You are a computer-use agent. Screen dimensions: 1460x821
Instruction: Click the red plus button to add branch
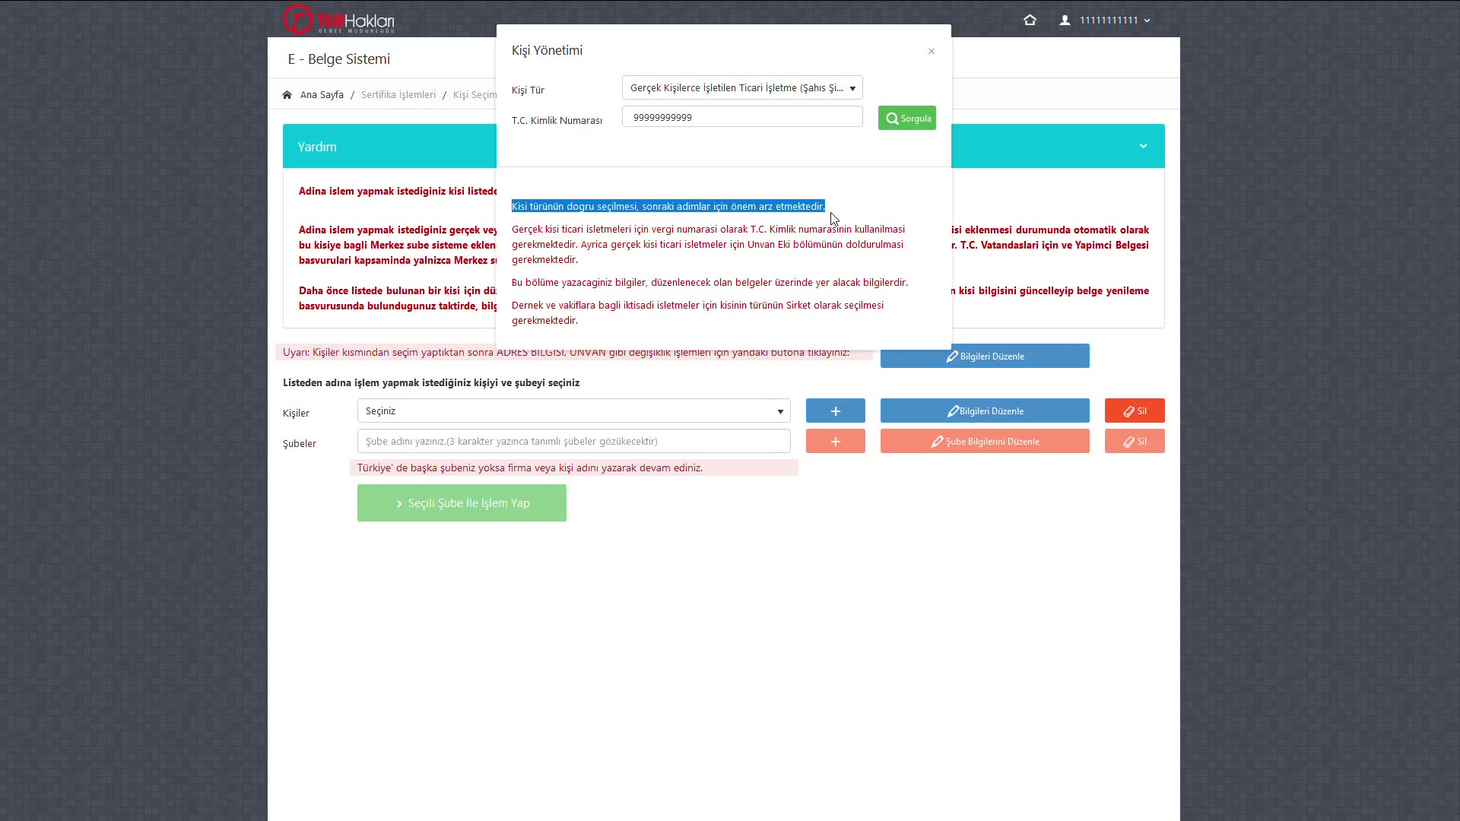click(x=835, y=442)
